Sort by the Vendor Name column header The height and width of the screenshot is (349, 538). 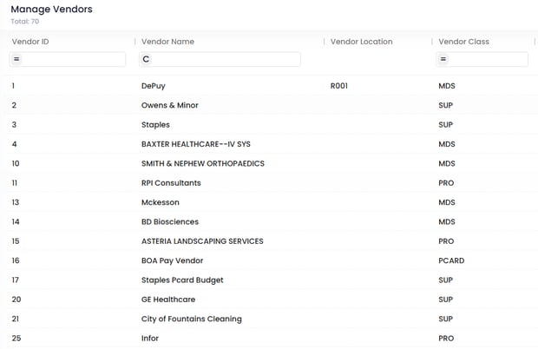[x=167, y=42]
